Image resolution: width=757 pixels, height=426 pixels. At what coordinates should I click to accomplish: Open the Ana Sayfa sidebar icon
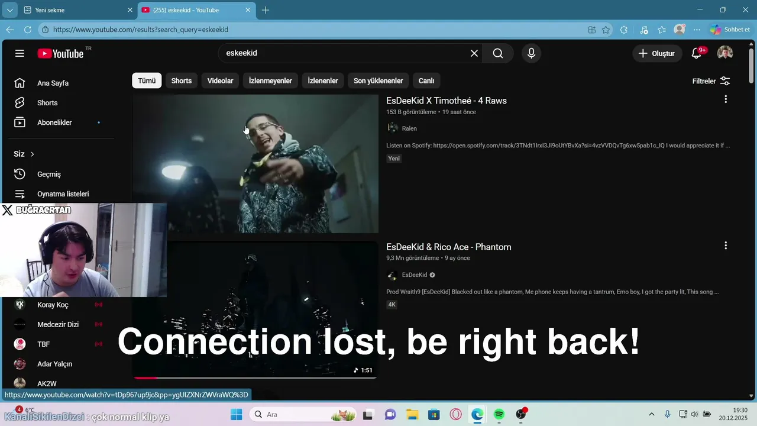20,83
